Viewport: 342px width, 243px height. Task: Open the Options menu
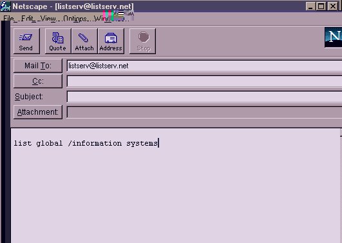coord(75,18)
